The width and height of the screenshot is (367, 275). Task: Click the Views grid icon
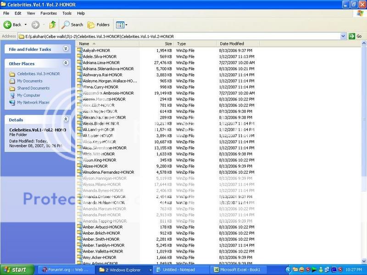coord(120,25)
